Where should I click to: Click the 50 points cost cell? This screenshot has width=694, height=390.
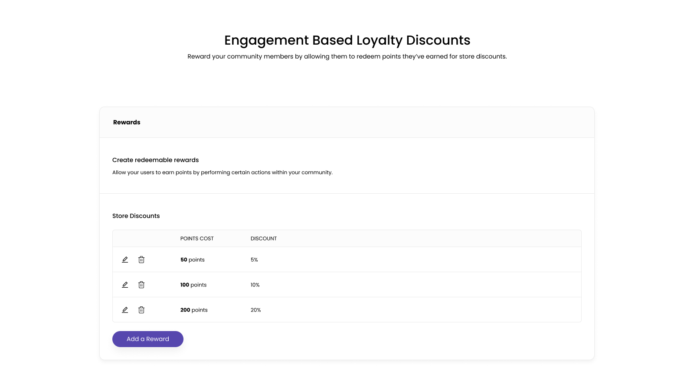click(193, 260)
